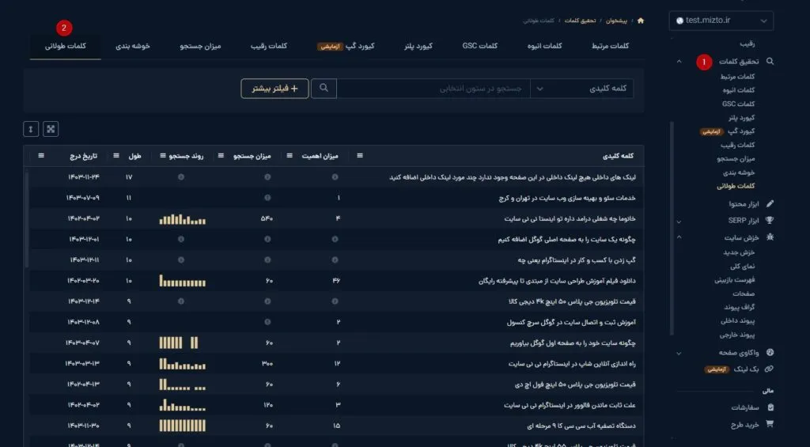The width and height of the screenshot is (810, 447).
Task: Open پیوند خارجی in the sidebar
Action: (737, 335)
